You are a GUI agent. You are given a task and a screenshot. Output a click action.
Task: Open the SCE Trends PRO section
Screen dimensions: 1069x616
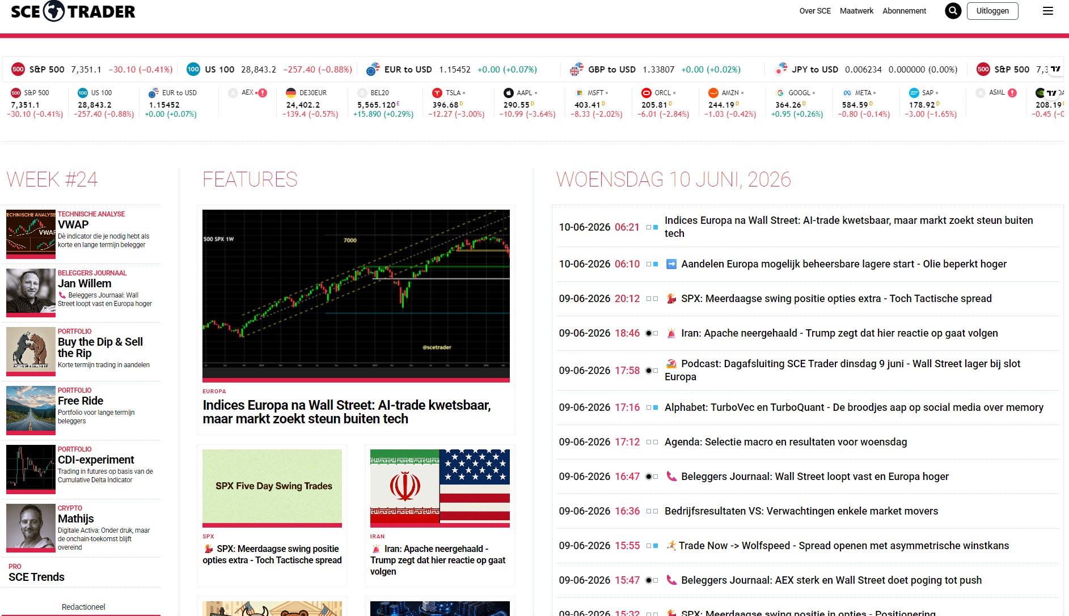click(36, 577)
